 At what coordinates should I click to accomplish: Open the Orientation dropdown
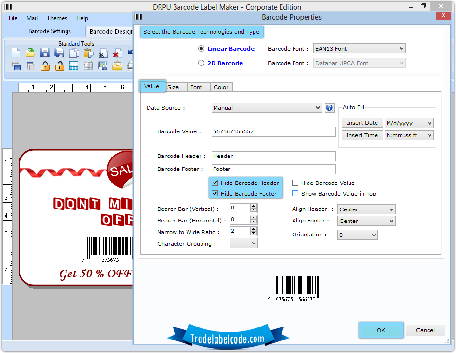coord(357,235)
